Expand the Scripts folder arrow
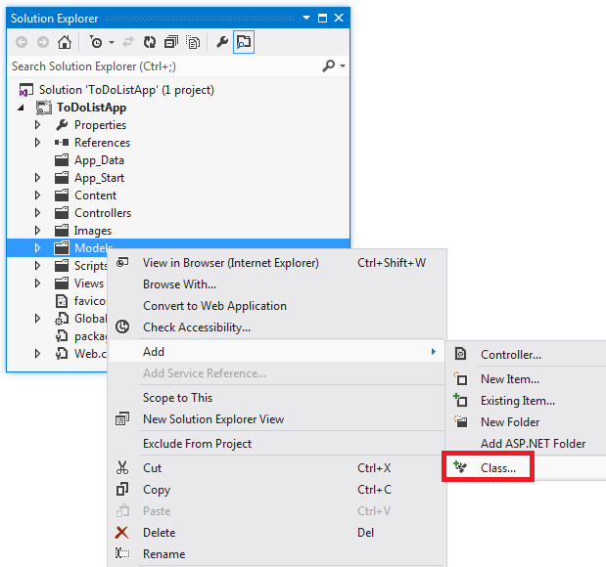The image size is (606, 567). point(37,266)
